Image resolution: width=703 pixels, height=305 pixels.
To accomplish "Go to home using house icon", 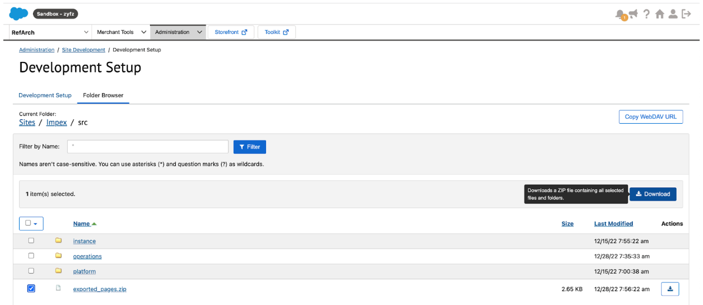I will 660,14.
